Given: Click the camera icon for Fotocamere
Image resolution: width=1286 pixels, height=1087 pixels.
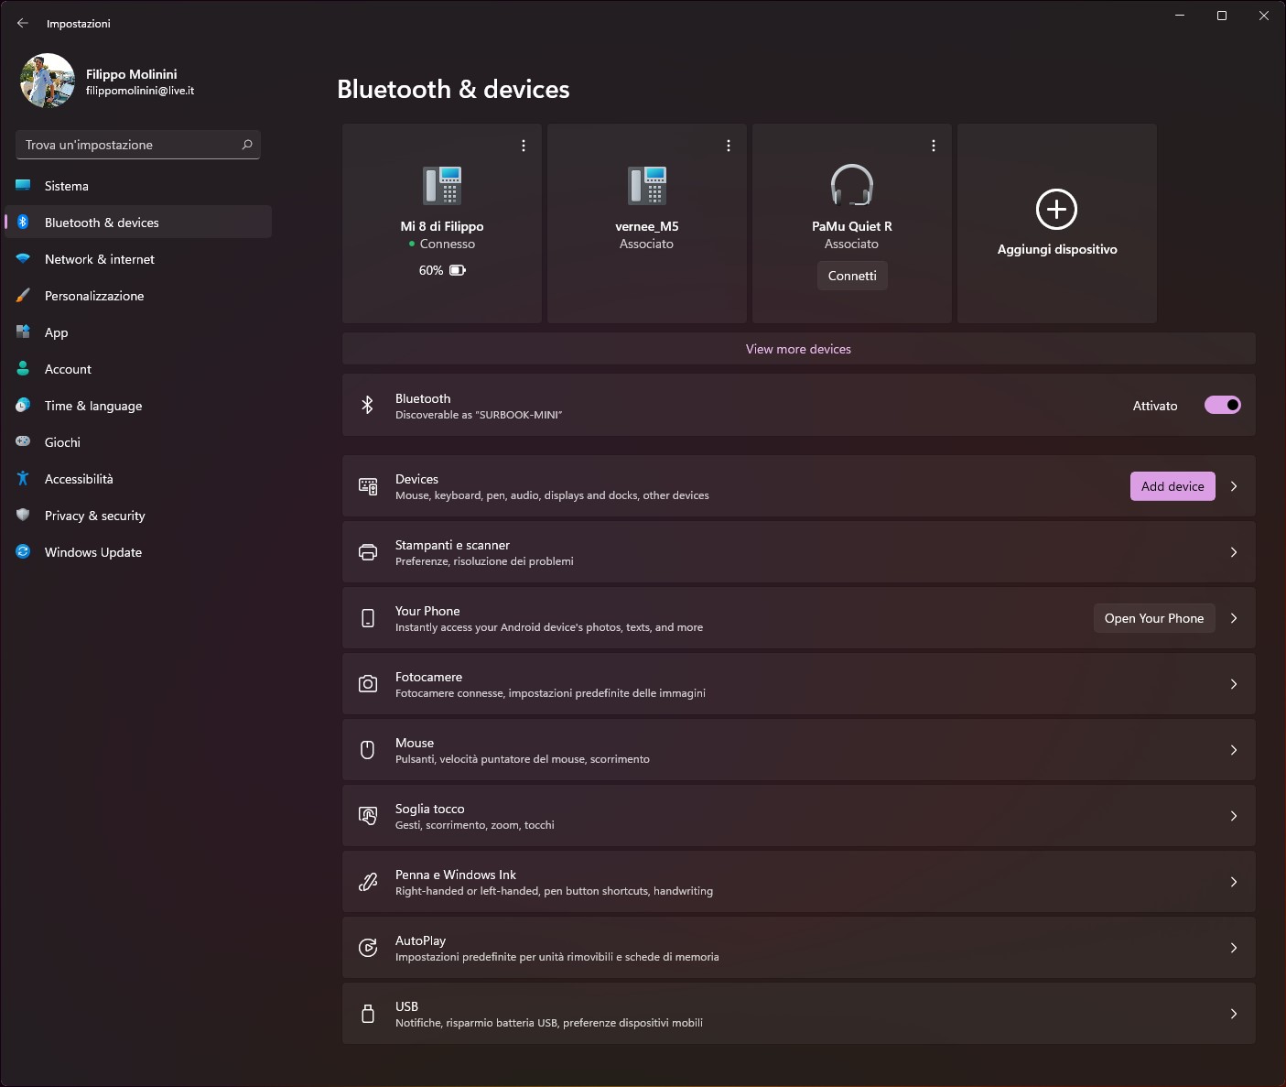Looking at the screenshot, I should 368,684.
